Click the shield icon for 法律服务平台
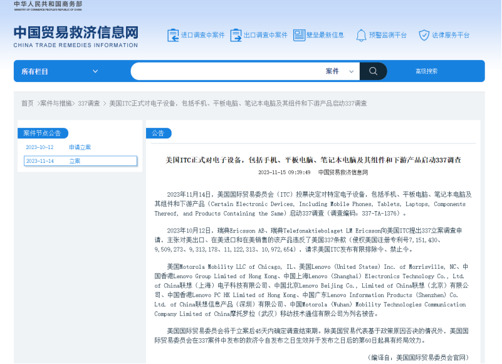502x364 pixels. [x=424, y=35]
